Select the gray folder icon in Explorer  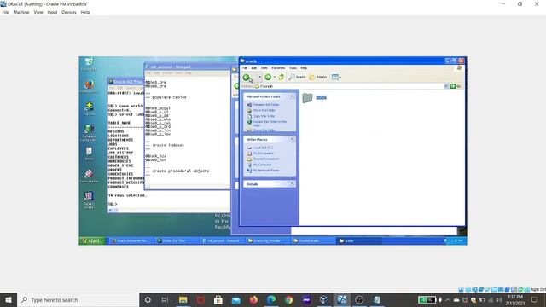(x=307, y=98)
